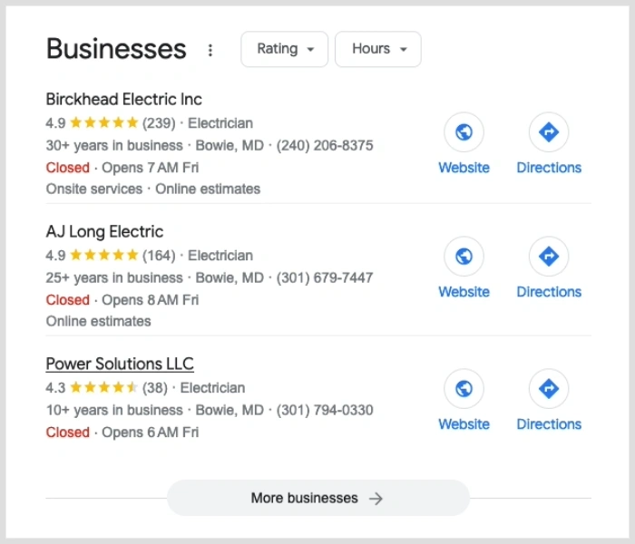The width and height of the screenshot is (635, 544).
Task: Open the three-dot menu beside Businesses
Action: coord(210,50)
